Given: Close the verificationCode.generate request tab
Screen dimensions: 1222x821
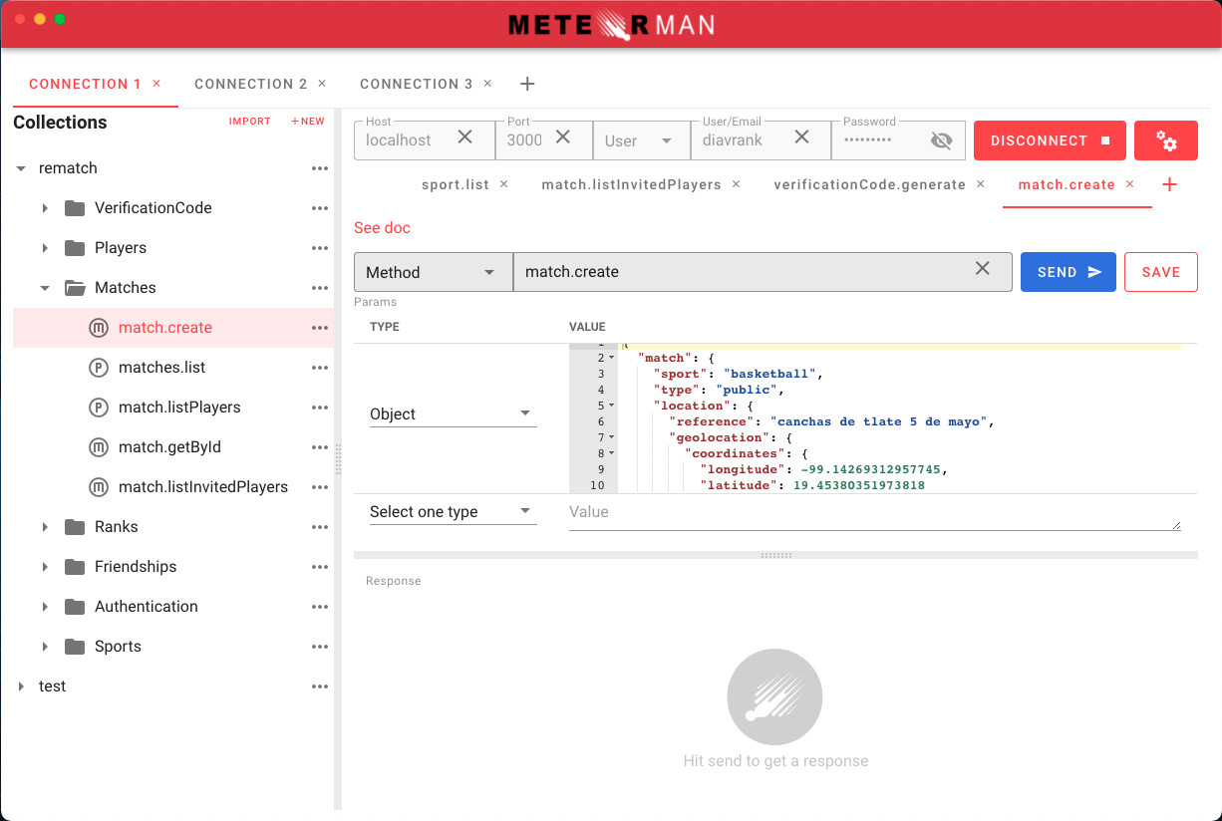Looking at the screenshot, I should tap(981, 184).
